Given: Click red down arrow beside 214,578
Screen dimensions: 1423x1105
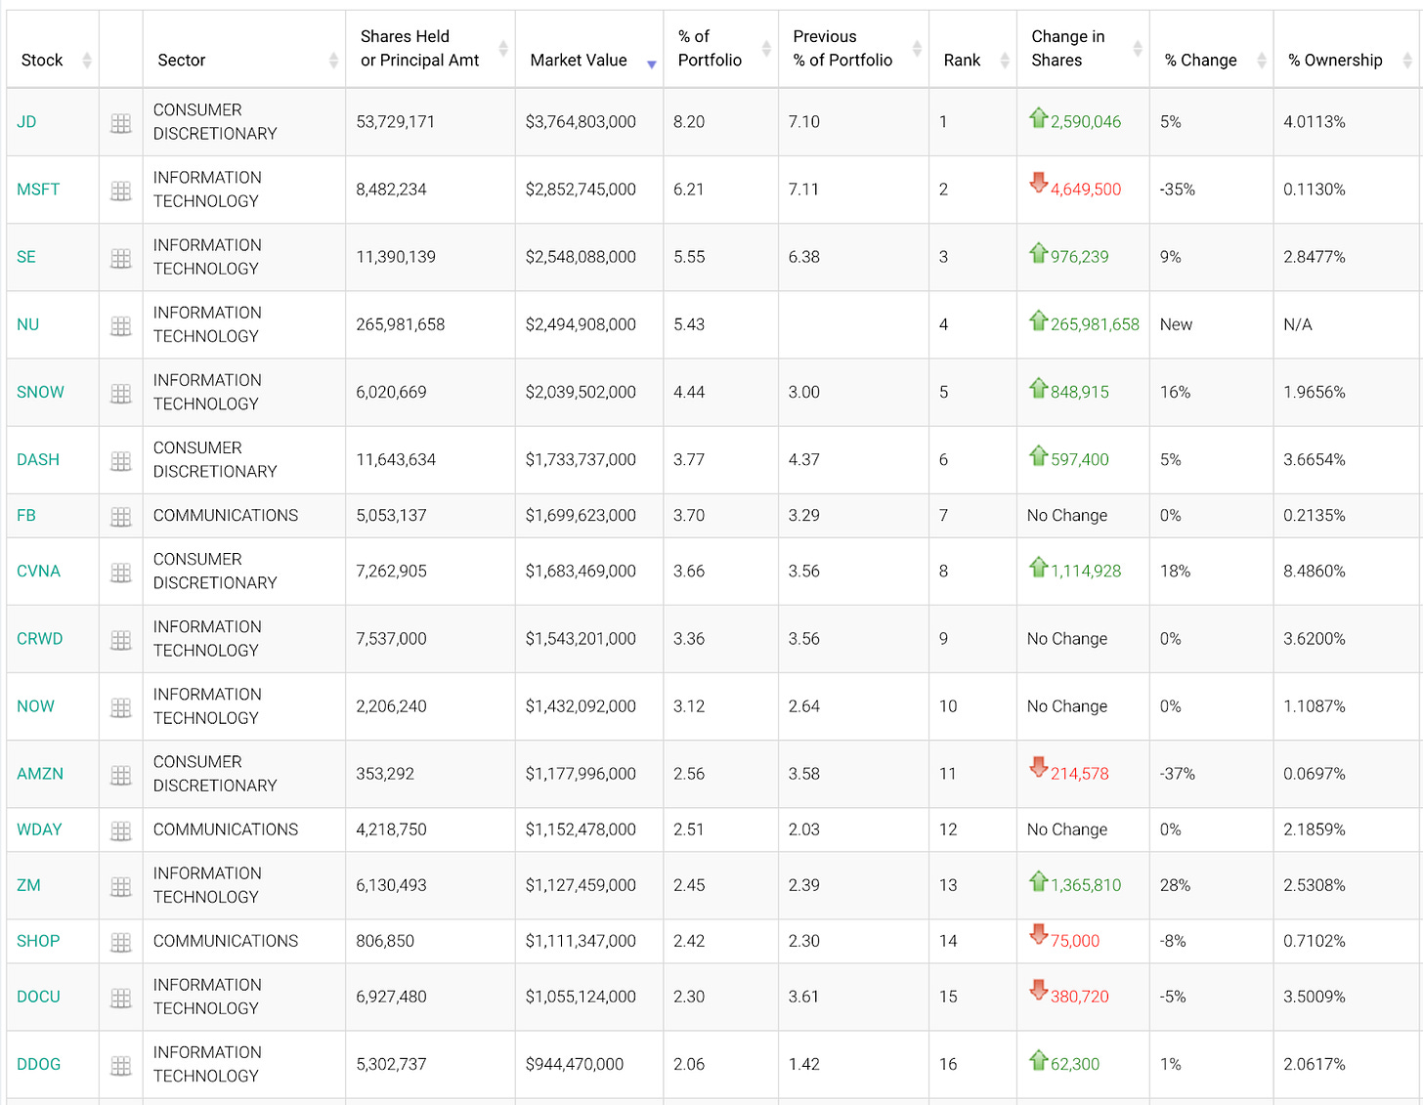Looking at the screenshot, I should click(x=1038, y=767).
